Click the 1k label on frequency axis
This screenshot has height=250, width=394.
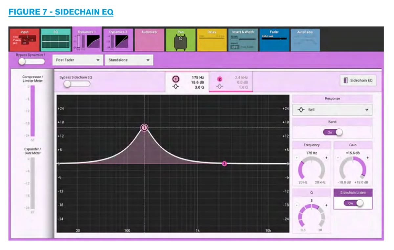click(x=198, y=231)
